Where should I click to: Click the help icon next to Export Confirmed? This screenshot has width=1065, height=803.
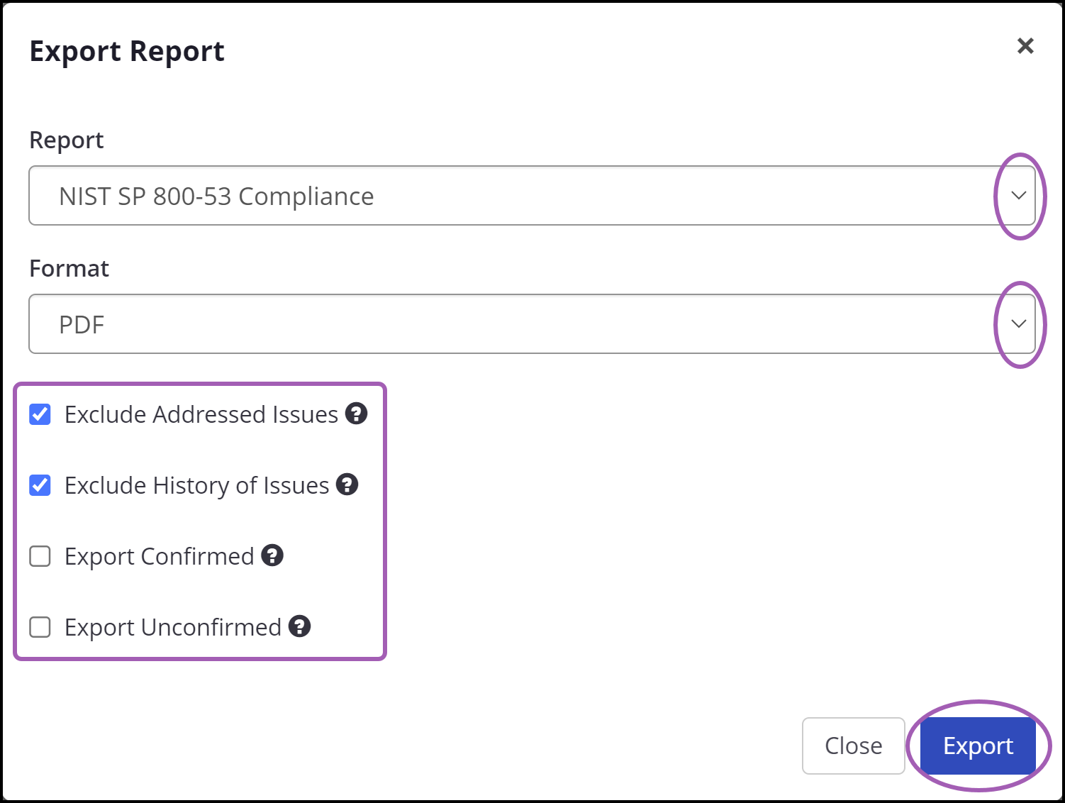click(x=273, y=556)
